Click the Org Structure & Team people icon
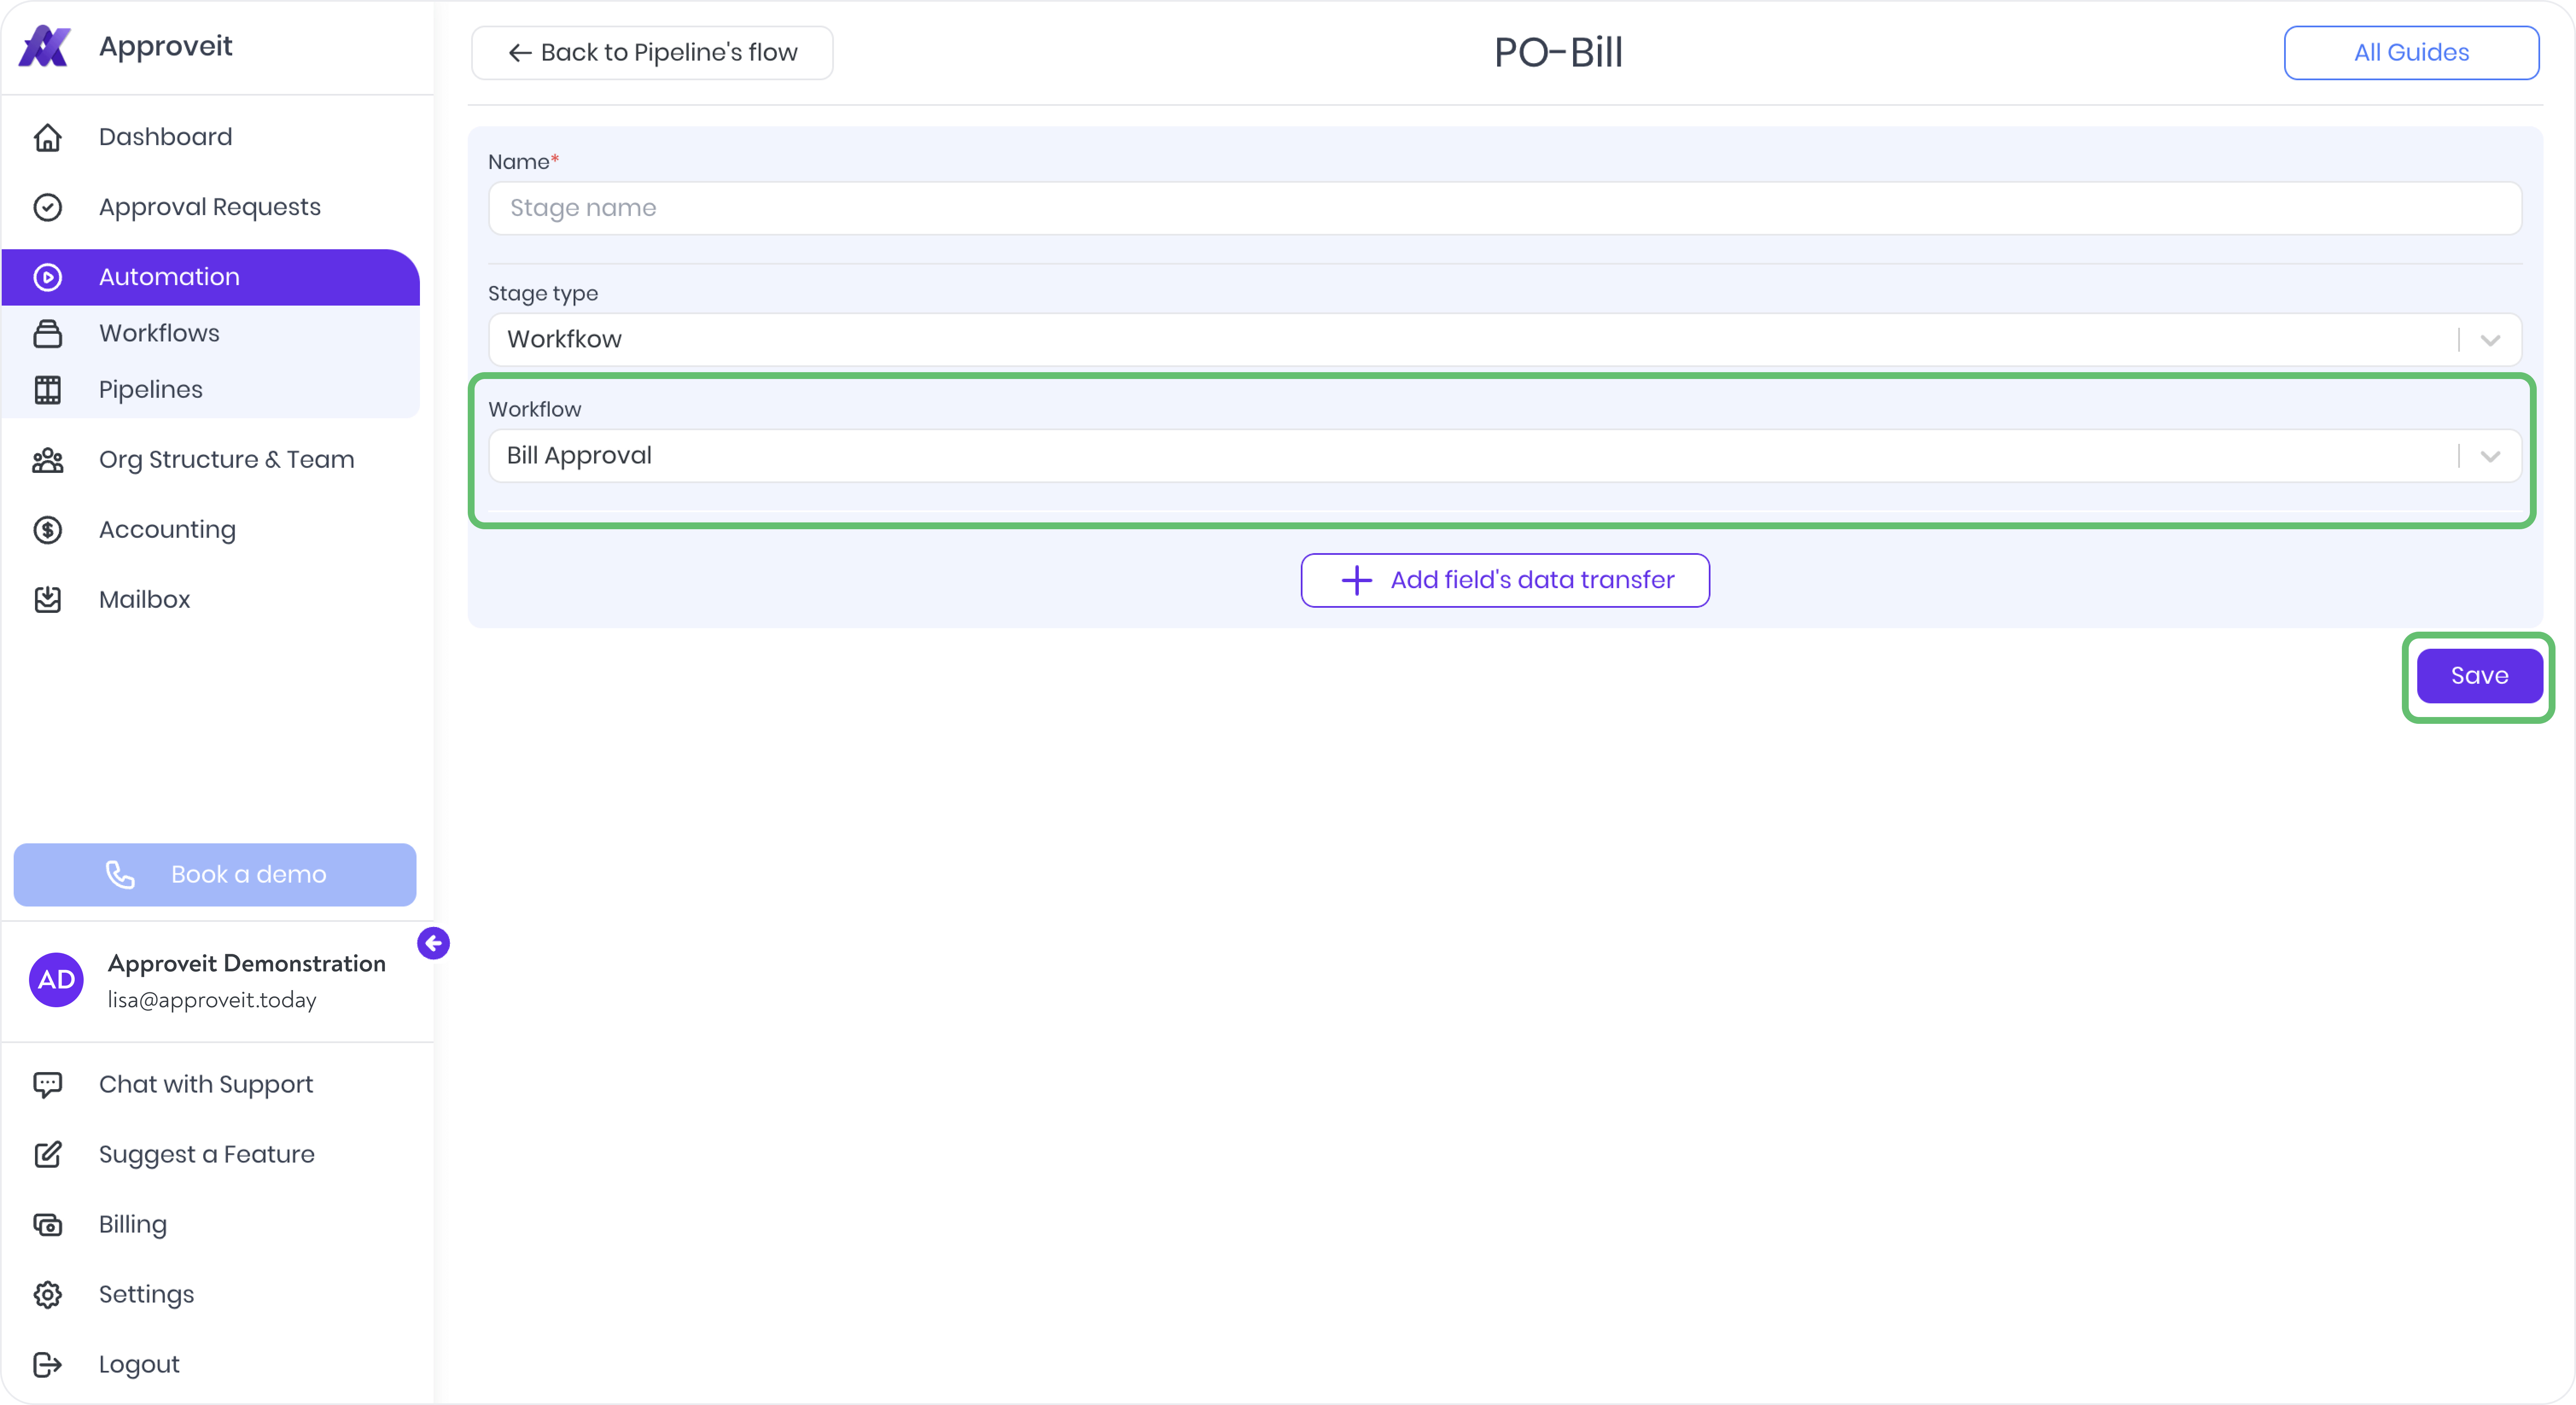Screen dimensions: 2576x1405 (x=47, y=460)
